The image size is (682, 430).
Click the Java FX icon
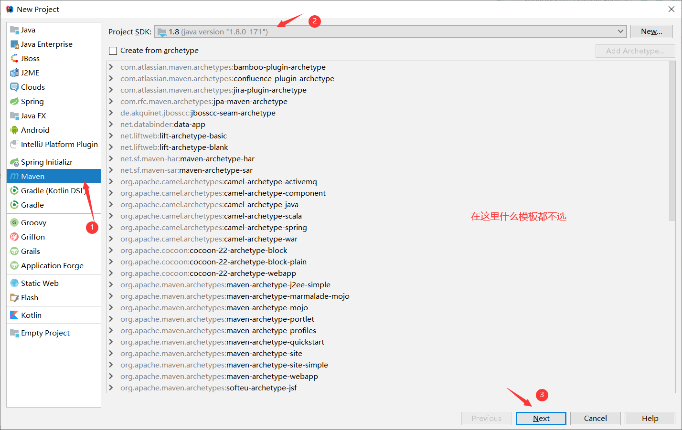(14, 116)
